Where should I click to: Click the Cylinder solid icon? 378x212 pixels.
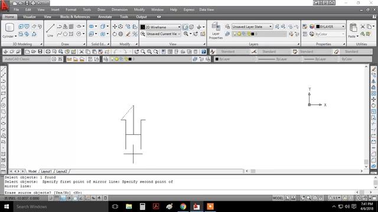[x=9, y=28]
